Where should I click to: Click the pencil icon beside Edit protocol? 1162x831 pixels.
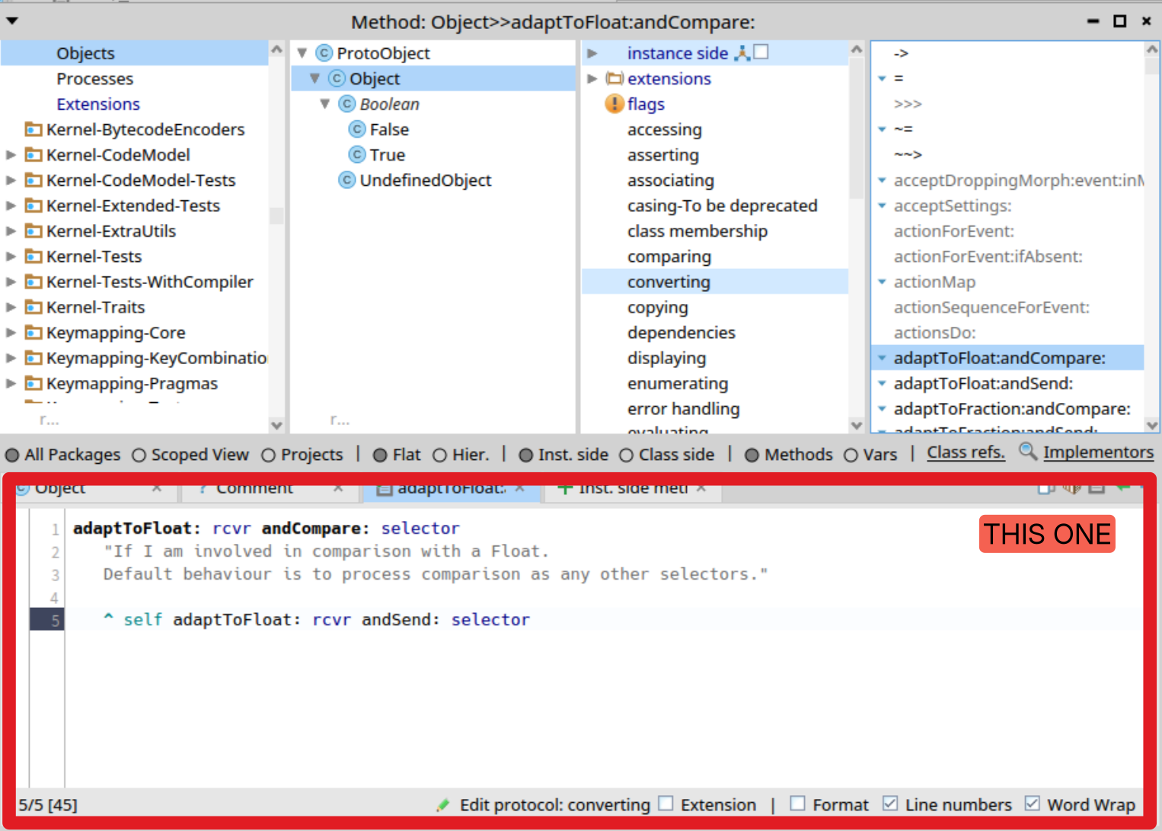[x=442, y=805]
